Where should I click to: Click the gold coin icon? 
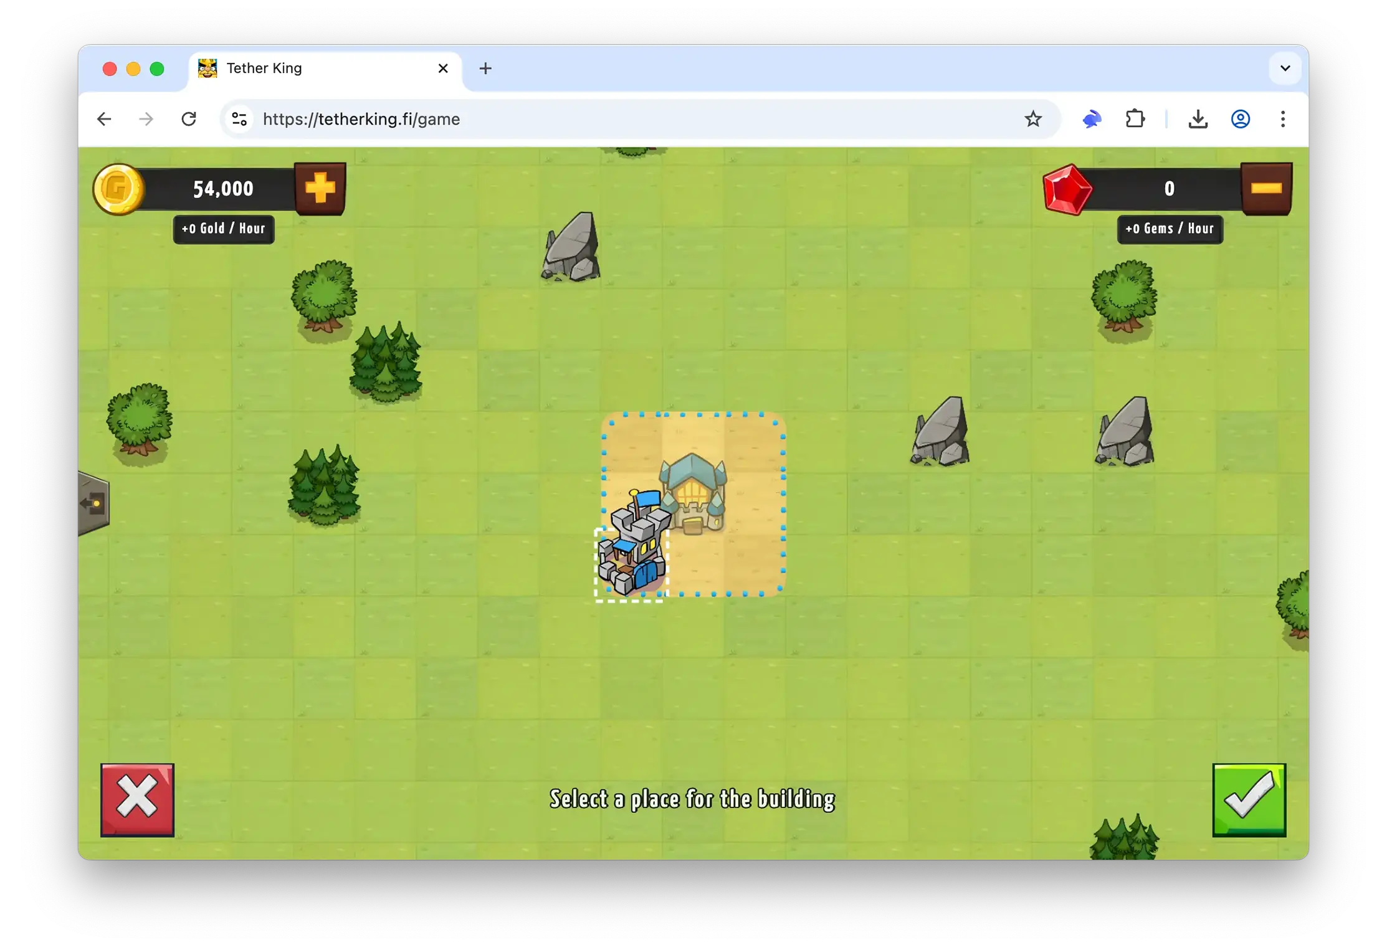[118, 189]
